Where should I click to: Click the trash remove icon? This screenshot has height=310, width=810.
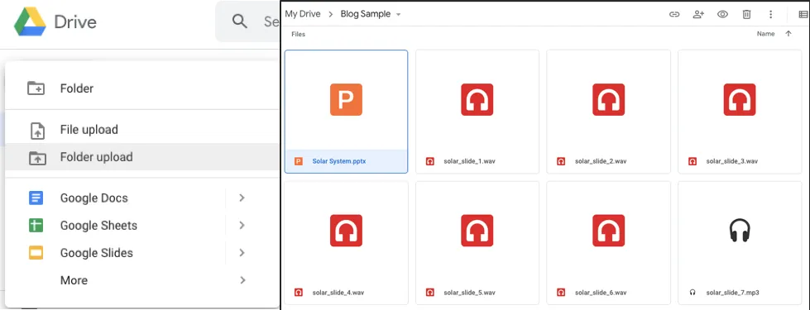[x=746, y=14]
